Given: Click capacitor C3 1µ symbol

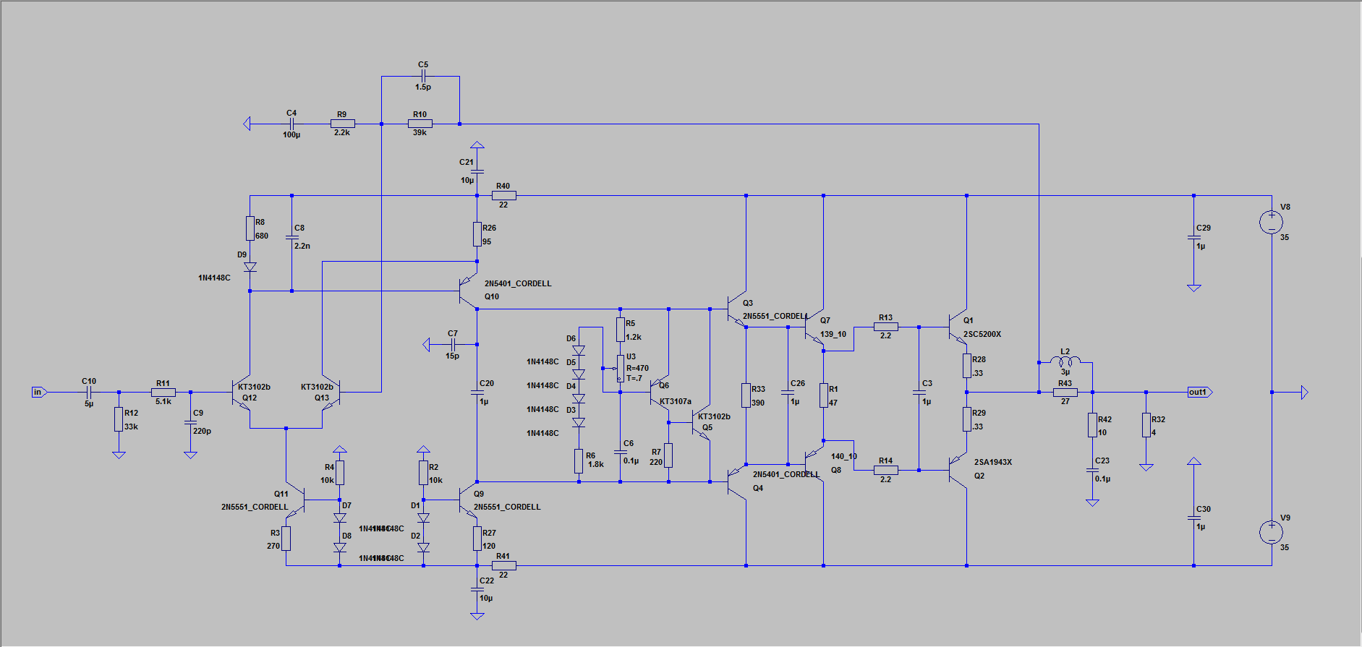Looking at the screenshot, I should point(919,393).
